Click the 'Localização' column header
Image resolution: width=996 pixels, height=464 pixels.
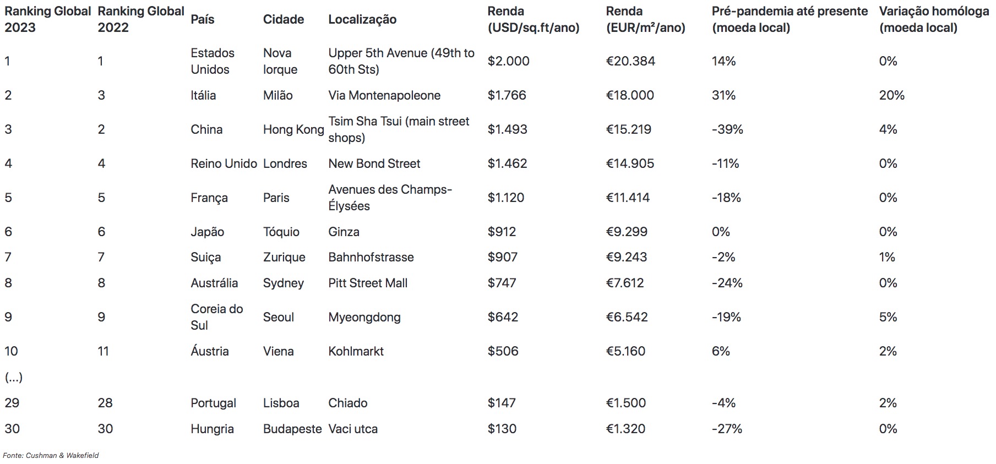coord(362,19)
